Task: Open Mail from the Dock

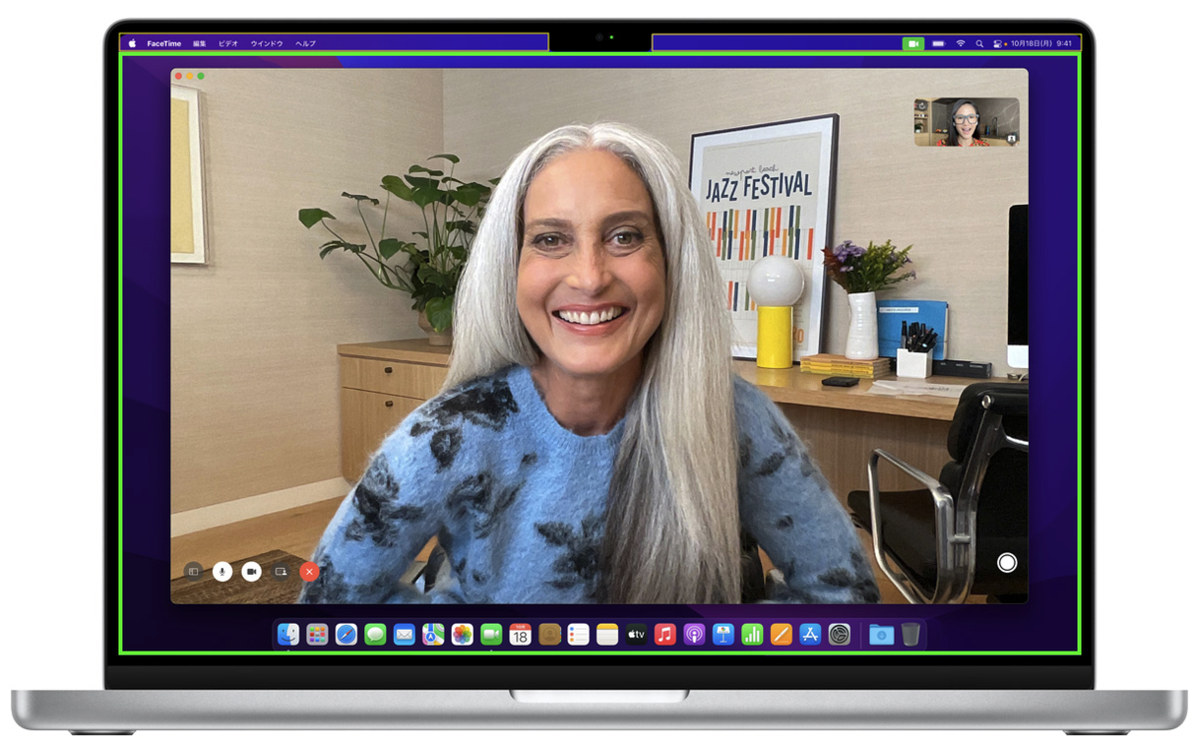Action: [404, 635]
